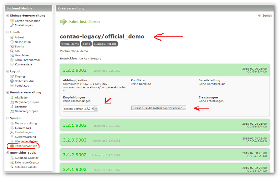
Task: Click the Wiederherstellen arrow icon
Action: 12,141
